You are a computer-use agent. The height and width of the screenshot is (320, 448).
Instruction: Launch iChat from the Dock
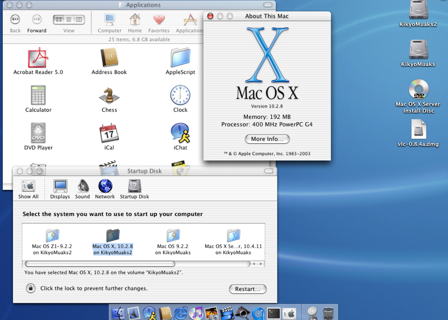coord(150,313)
